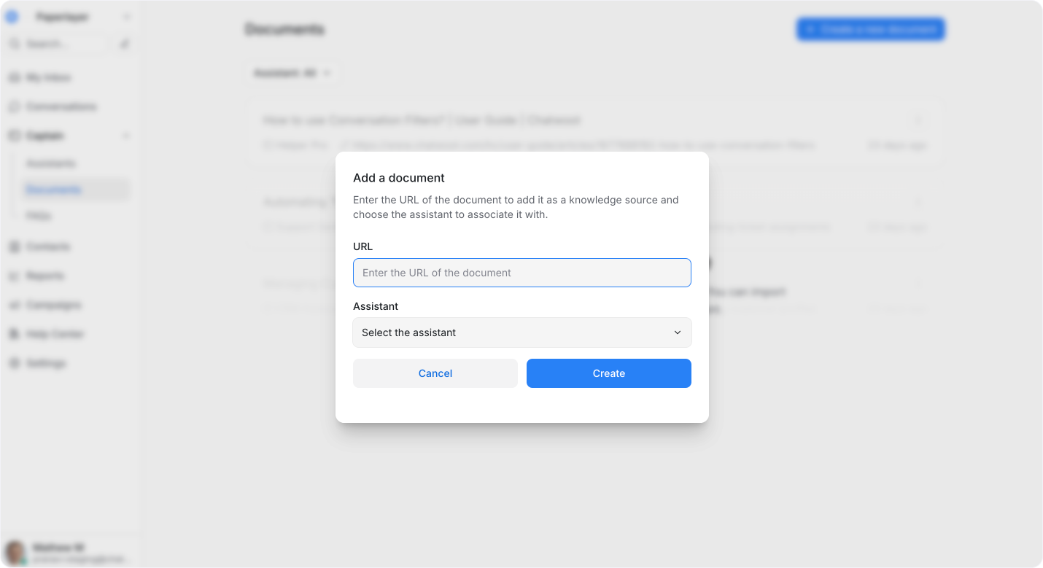
Task: Go to My Inbox in sidebar
Action: pos(48,77)
